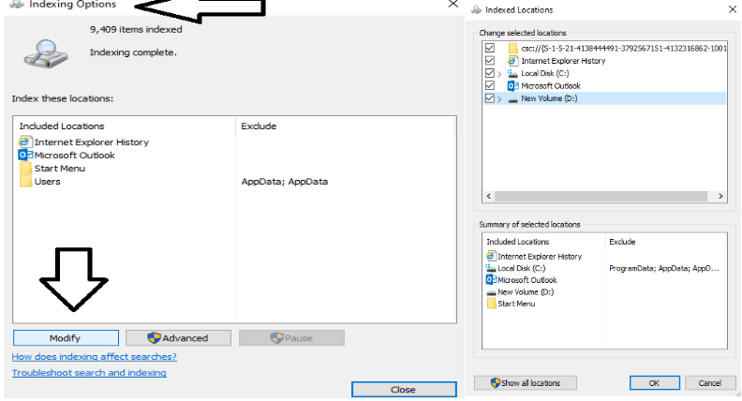Screen dimensions: 742x401
Task: Select 'Internet Explorer History' in summary list
Action: coord(540,257)
